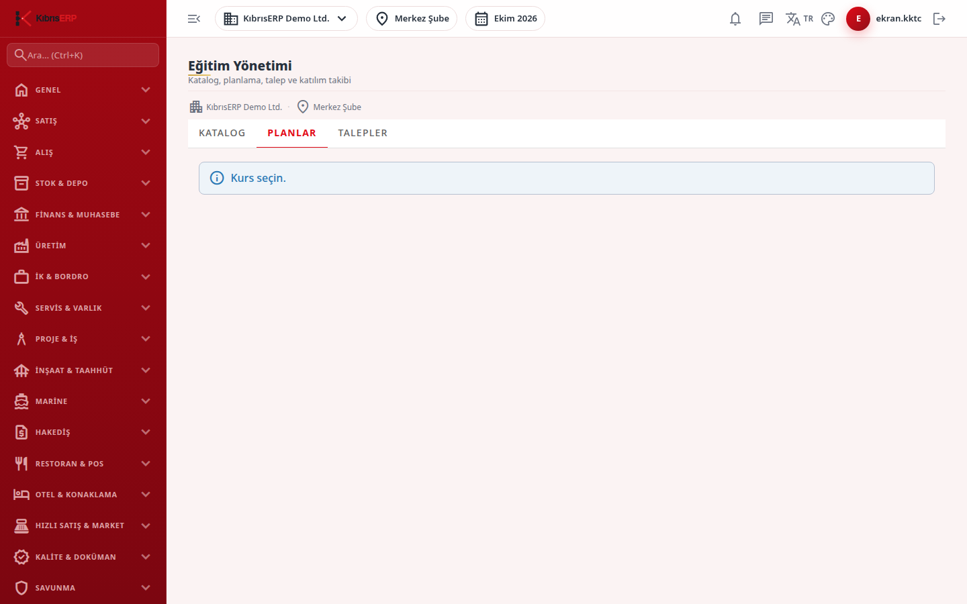
Task: Click the ekran.kktc username
Action: click(899, 19)
